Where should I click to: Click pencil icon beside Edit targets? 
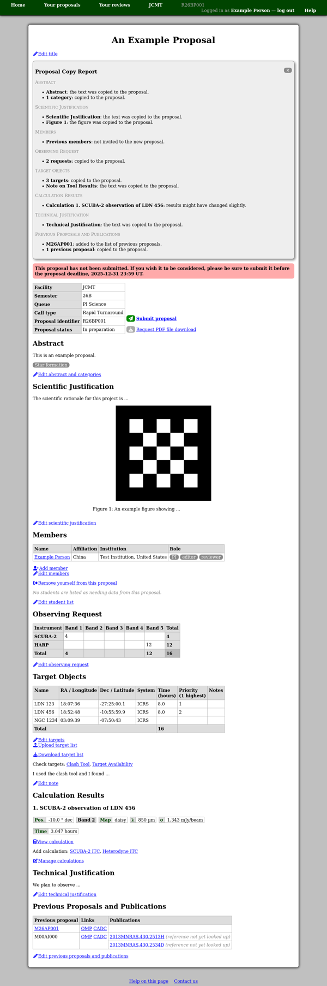(x=35, y=740)
